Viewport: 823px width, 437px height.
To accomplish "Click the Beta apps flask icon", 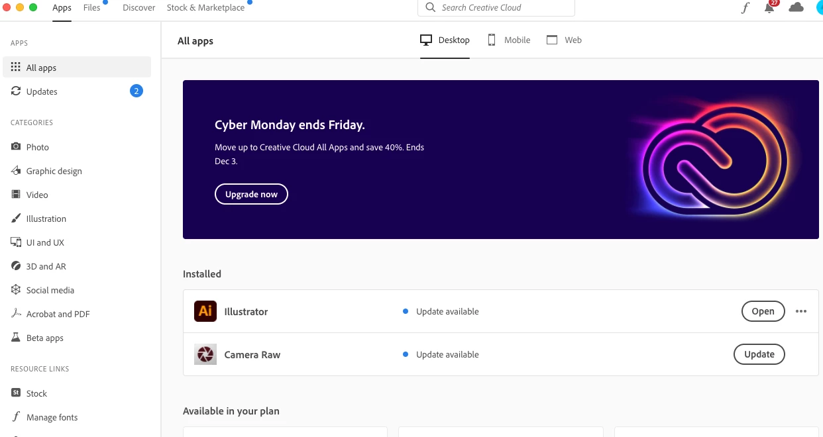I will coord(16,338).
